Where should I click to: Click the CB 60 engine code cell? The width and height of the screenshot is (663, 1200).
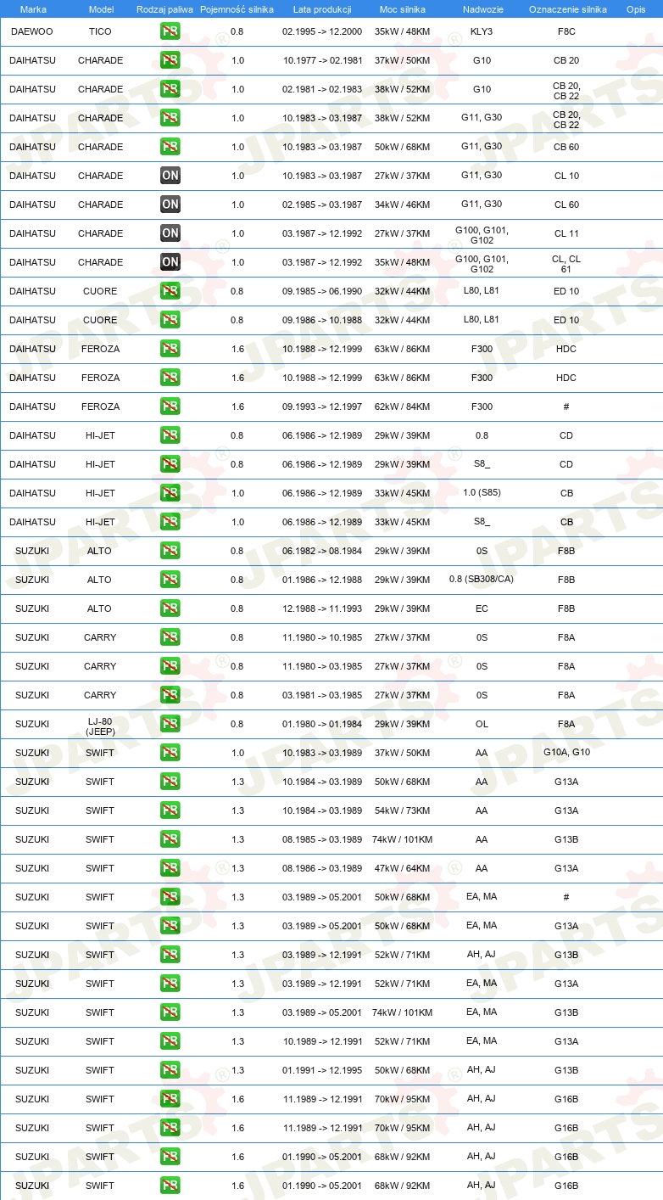pos(566,147)
